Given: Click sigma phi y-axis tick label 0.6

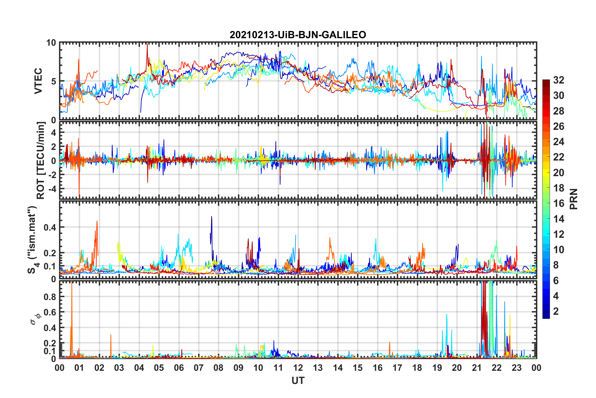Looking at the screenshot, I should pos(50,312).
